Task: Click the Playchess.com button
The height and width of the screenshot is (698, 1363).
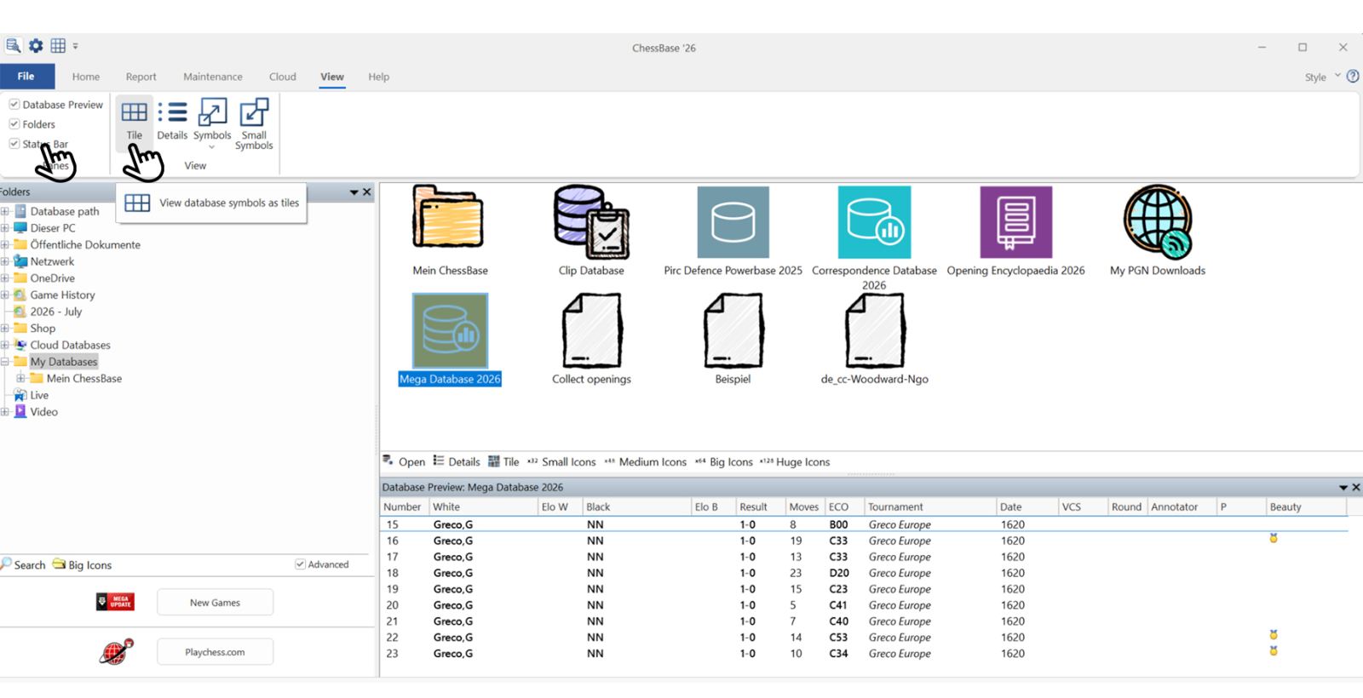Action: click(215, 652)
